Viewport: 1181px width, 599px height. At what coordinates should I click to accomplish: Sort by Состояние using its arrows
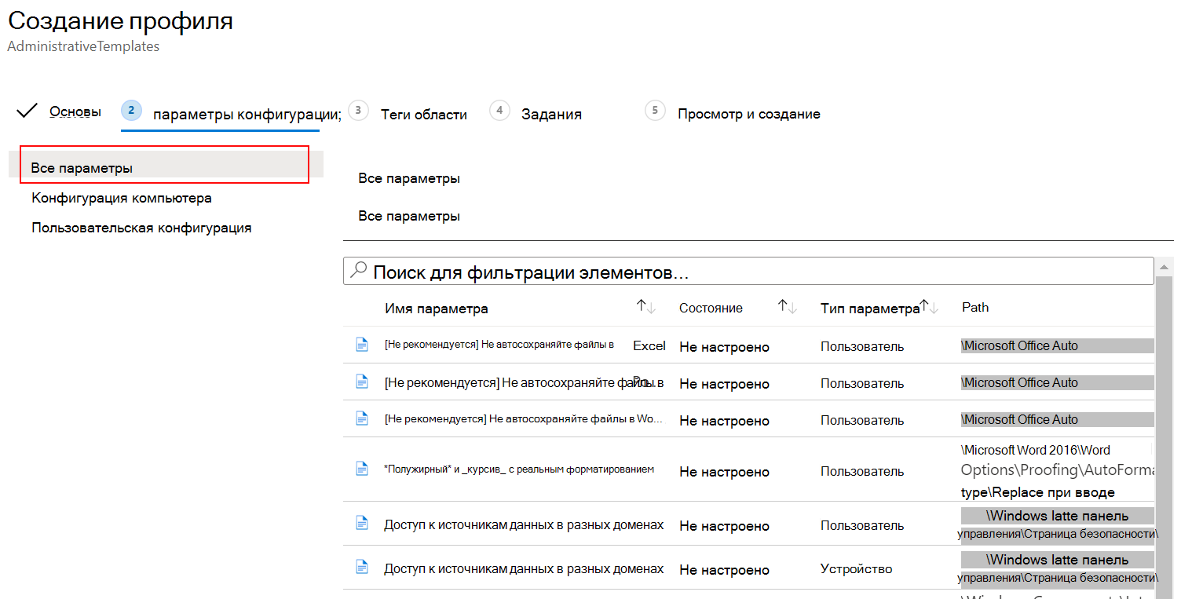(x=788, y=308)
